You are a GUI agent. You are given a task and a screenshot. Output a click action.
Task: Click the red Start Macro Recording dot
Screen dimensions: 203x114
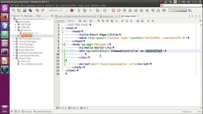148,21
